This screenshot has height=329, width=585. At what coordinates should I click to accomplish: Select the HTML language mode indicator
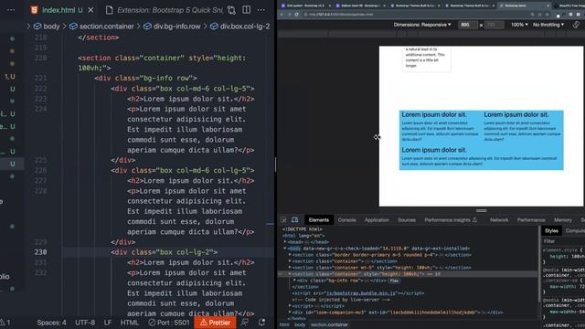coord(130,323)
